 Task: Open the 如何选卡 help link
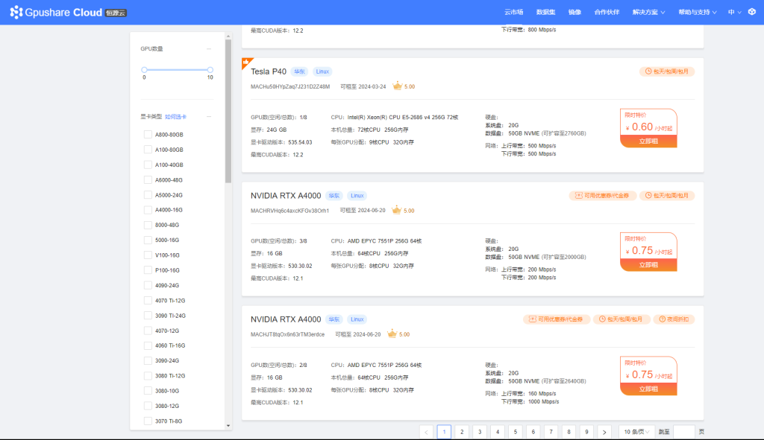pos(175,117)
